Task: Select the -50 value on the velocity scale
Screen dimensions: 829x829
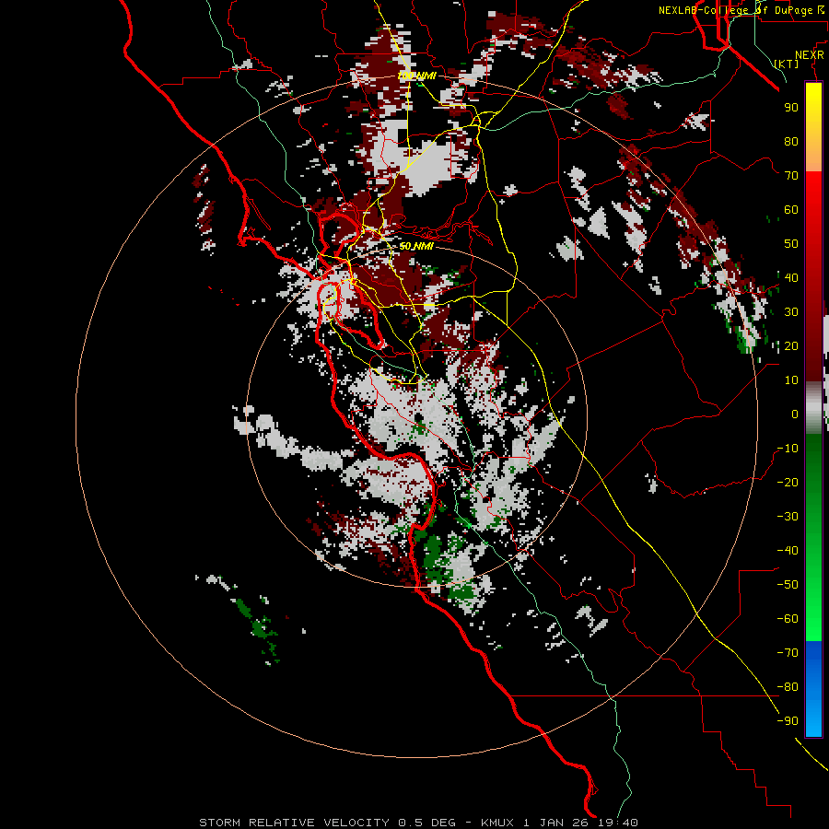Action: 788,584
